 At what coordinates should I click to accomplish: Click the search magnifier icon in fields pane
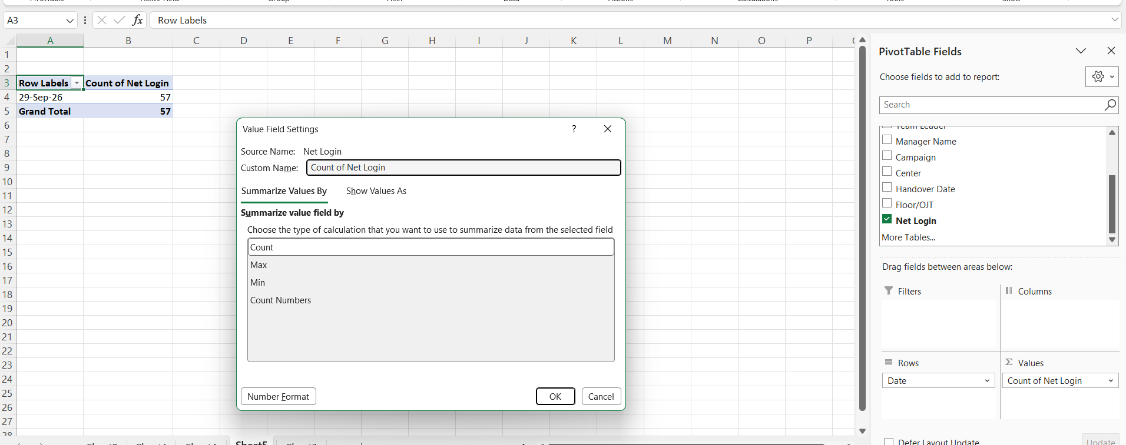pos(1110,105)
